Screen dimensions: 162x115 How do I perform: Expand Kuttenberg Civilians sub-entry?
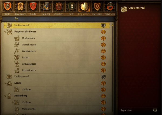tap(13, 102)
